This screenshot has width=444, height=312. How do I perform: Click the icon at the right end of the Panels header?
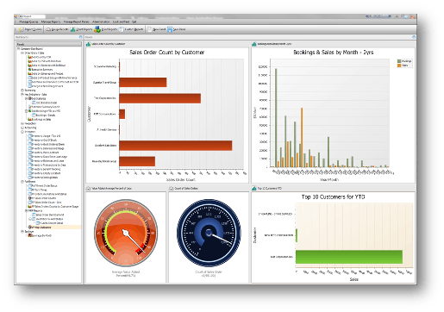(414, 37)
